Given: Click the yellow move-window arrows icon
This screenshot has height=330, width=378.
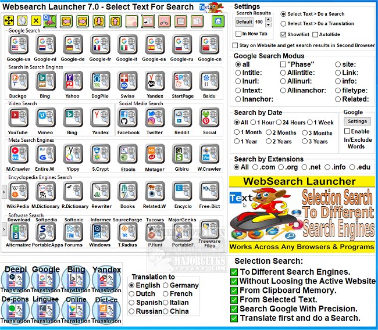Looking at the screenshot, I should 9,21.
